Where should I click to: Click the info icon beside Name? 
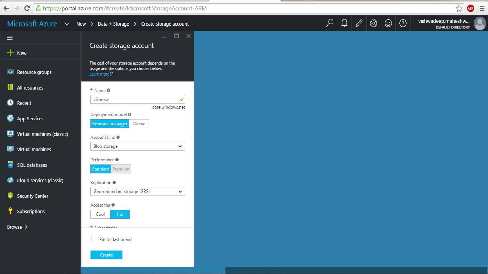tap(109, 91)
